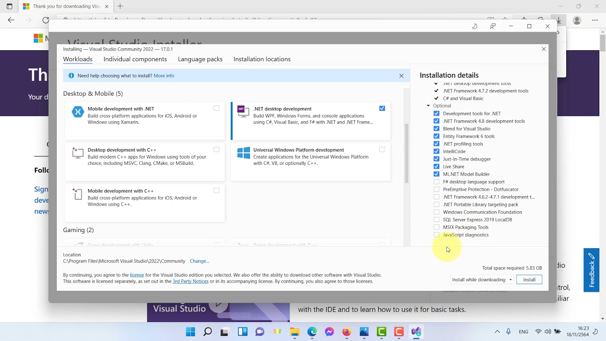
Task: Click the Universal Windows Platform Windows logo icon
Action: [243, 153]
